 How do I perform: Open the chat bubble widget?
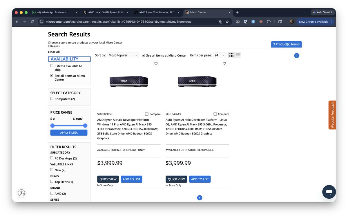click(329, 192)
